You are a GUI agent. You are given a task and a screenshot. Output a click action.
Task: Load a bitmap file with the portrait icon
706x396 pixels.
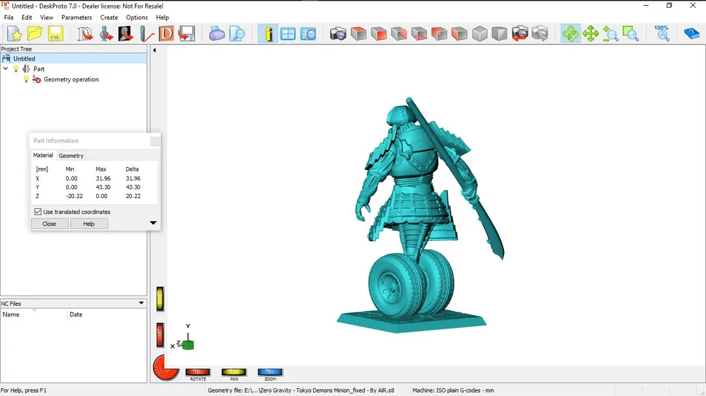(x=126, y=34)
